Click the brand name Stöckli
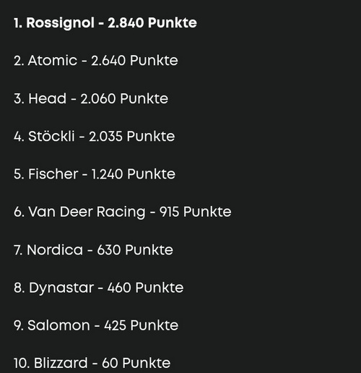The height and width of the screenshot is (373, 361). 51,136
